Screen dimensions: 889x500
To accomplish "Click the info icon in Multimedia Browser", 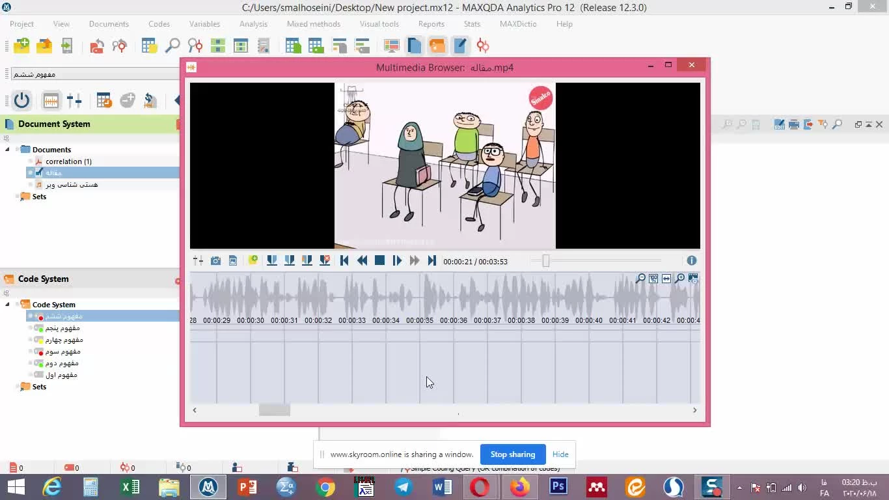I will pos(691,260).
